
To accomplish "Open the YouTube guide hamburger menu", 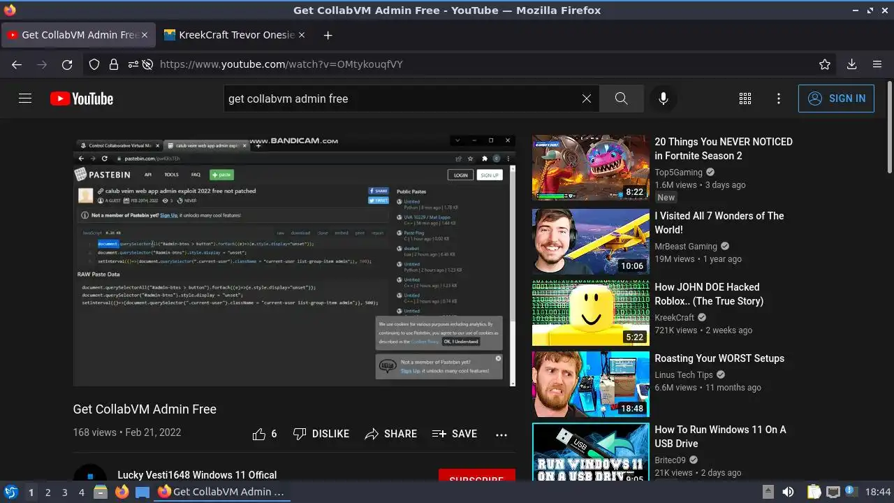I will click(x=25, y=99).
